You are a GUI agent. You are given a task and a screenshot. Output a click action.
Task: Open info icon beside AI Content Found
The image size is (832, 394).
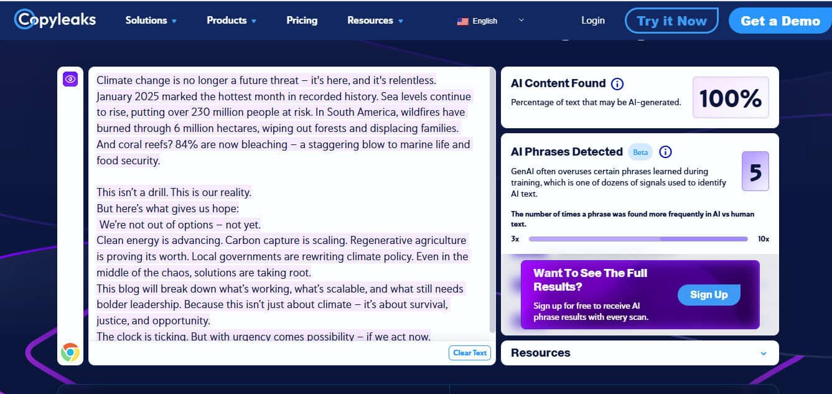pos(617,83)
